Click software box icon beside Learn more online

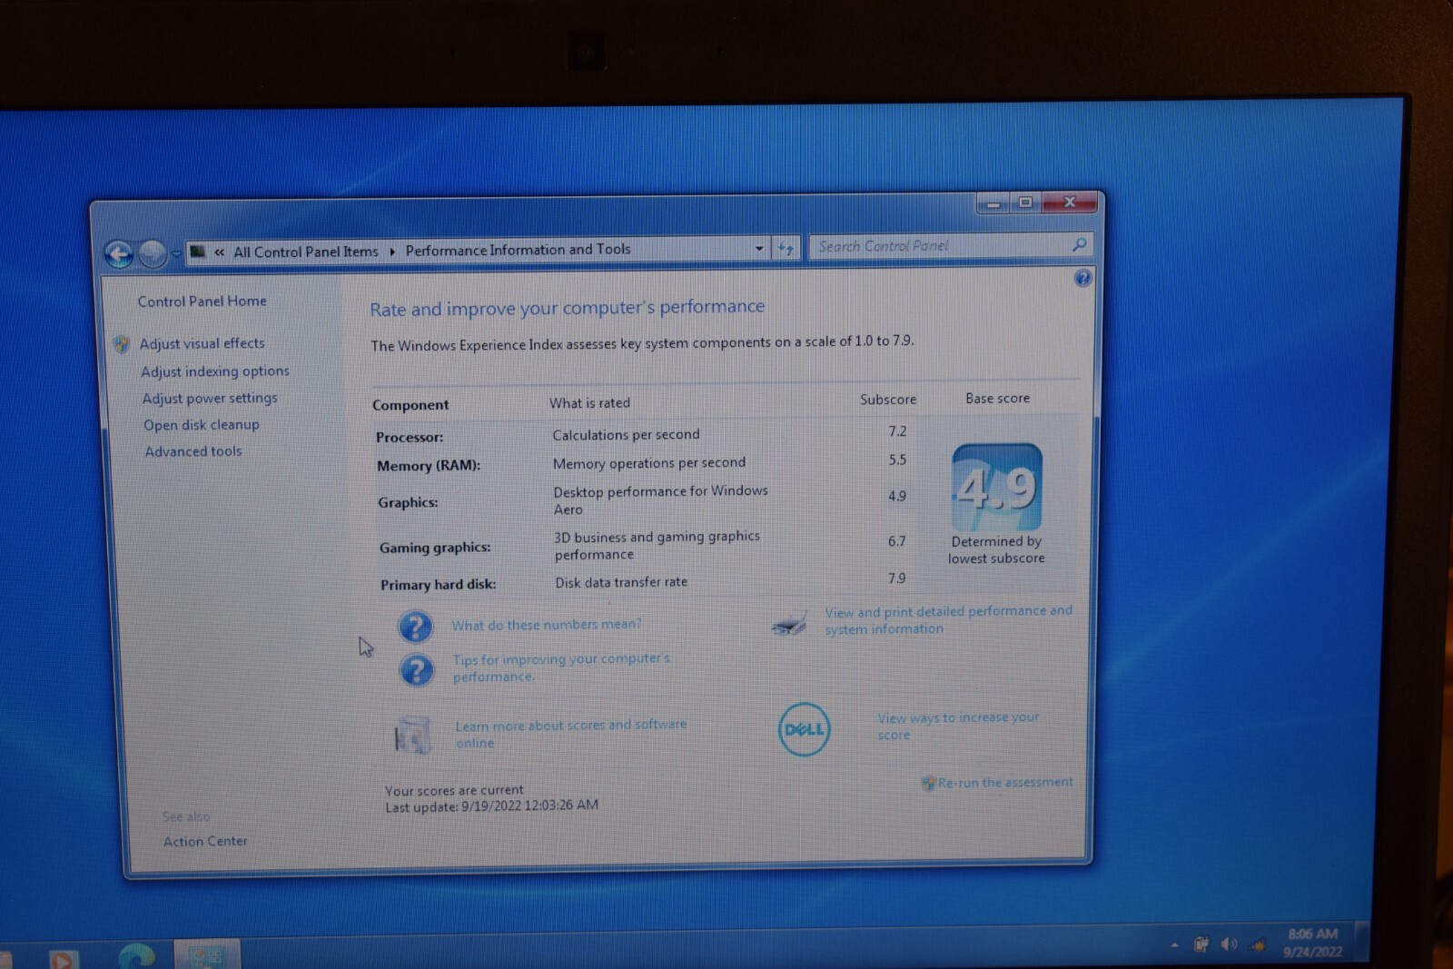click(x=412, y=735)
